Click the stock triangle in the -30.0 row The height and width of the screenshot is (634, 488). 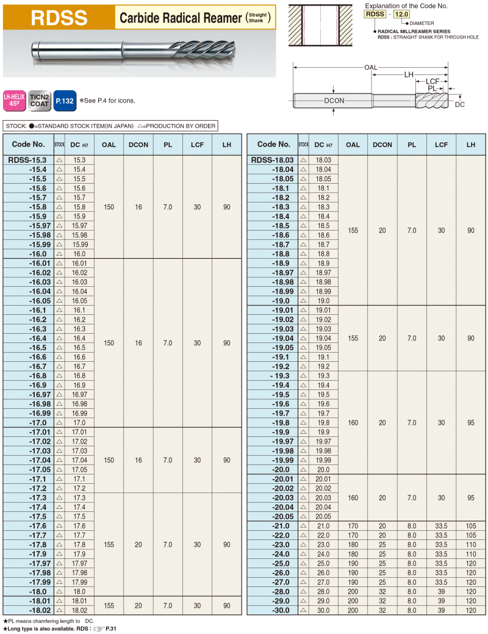click(x=303, y=610)
